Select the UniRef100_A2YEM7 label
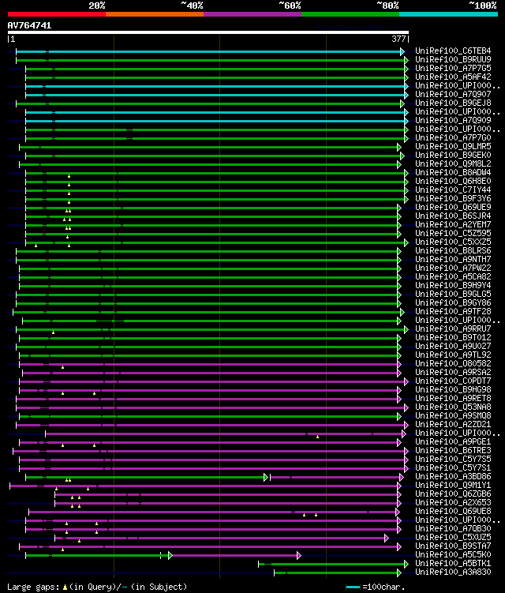 pos(453,224)
